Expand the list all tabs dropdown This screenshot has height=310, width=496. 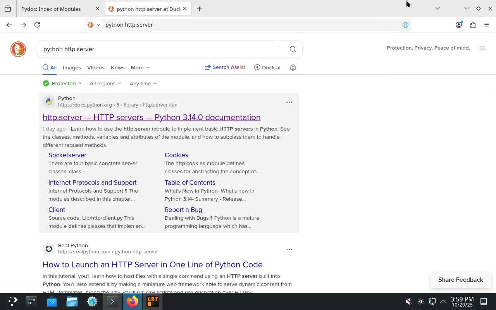coord(438,9)
